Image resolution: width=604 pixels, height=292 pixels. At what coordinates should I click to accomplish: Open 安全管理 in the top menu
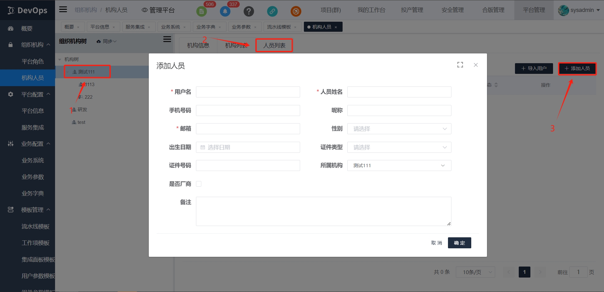pos(452,10)
